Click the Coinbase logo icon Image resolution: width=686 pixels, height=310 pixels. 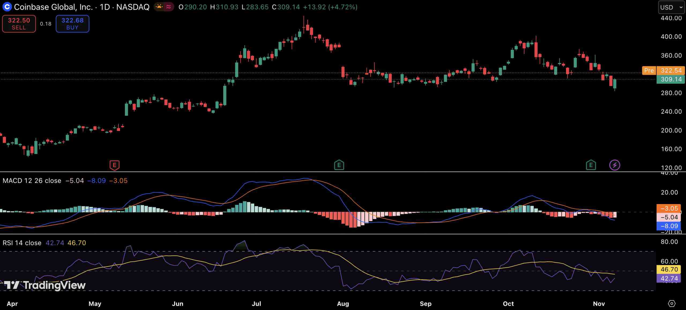coord(7,7)
